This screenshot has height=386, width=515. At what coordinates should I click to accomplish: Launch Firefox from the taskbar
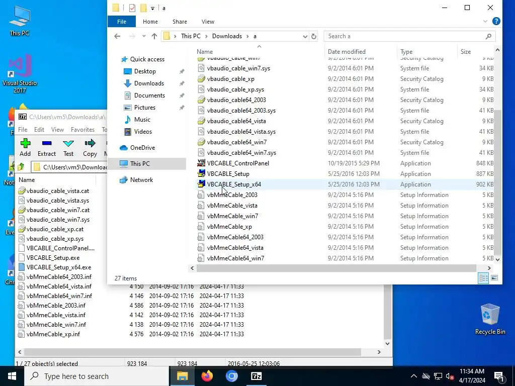[207, 376]
